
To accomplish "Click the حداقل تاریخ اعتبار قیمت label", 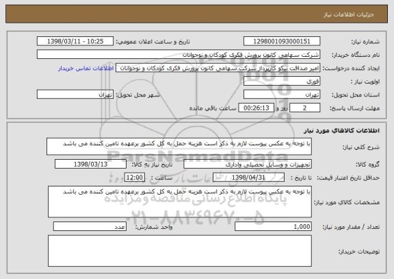I will (348, 178).
